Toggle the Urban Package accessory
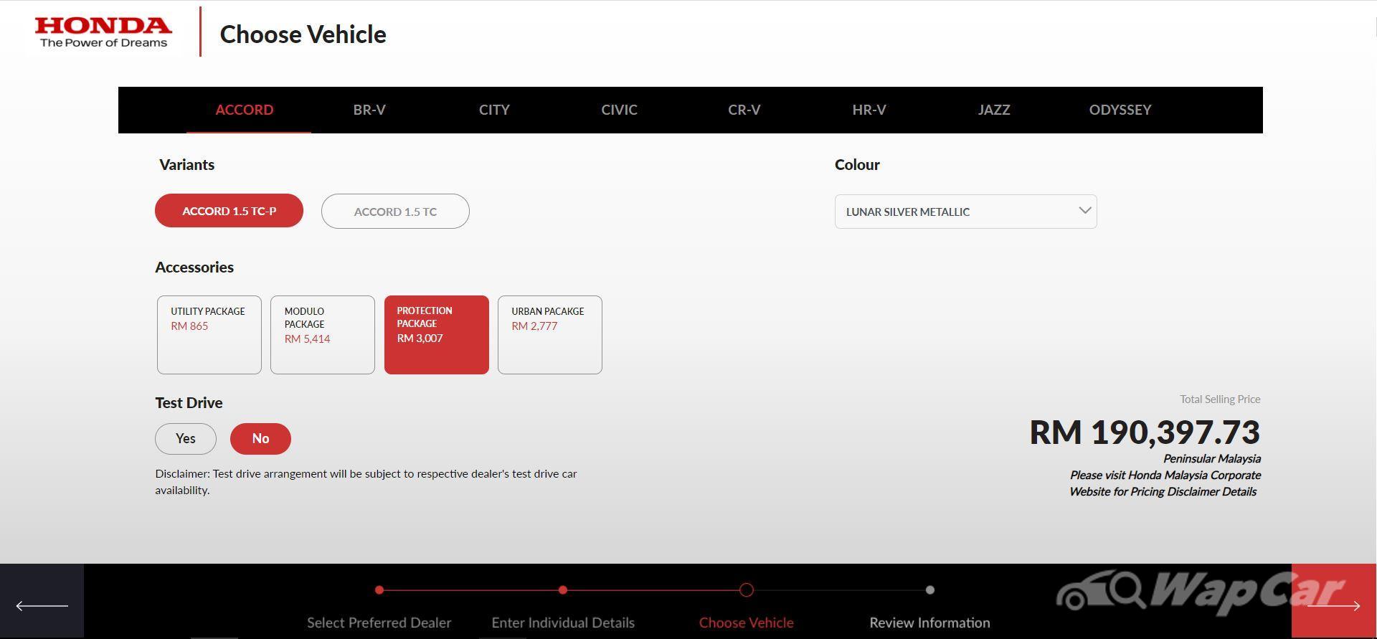The height and width of the screenshot is (639, 1377). [550, 335]
